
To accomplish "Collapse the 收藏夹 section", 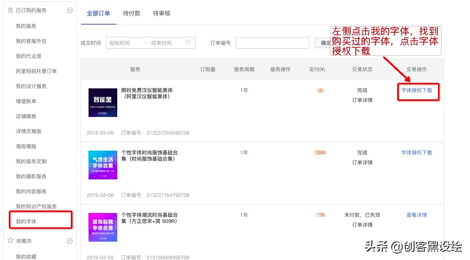I will coord(70,241).
